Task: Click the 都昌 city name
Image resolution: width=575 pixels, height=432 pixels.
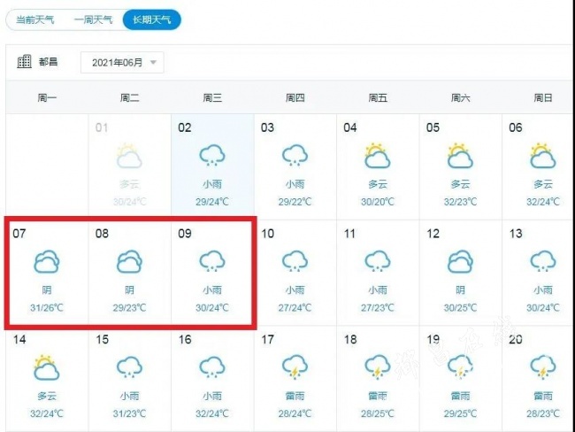Action: coord(48,62)
